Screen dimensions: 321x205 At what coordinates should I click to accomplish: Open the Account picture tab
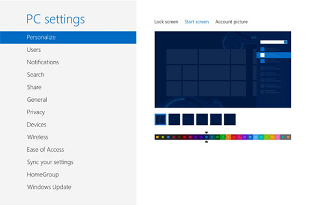pyautogui.click(x=231, y=22)
